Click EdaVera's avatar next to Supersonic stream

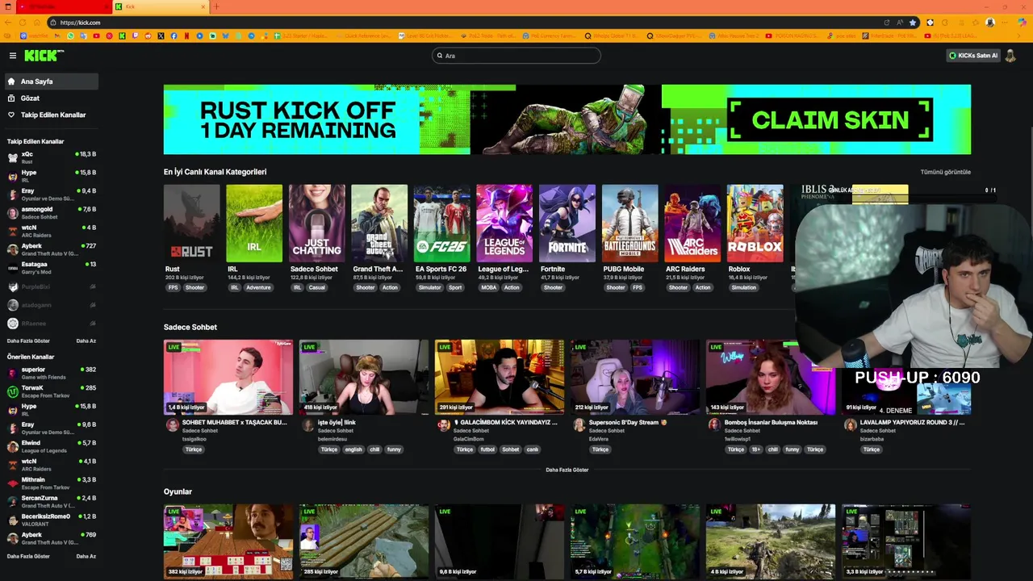tap(579, 426)
